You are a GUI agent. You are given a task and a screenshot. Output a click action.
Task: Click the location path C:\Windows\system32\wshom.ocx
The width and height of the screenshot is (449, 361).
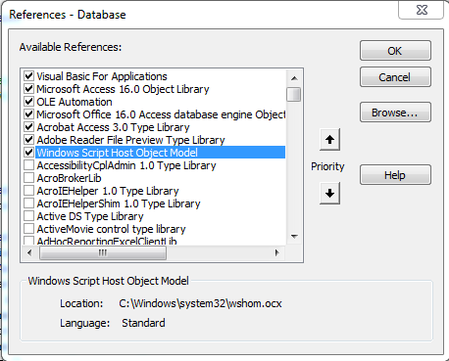[200, 303]
